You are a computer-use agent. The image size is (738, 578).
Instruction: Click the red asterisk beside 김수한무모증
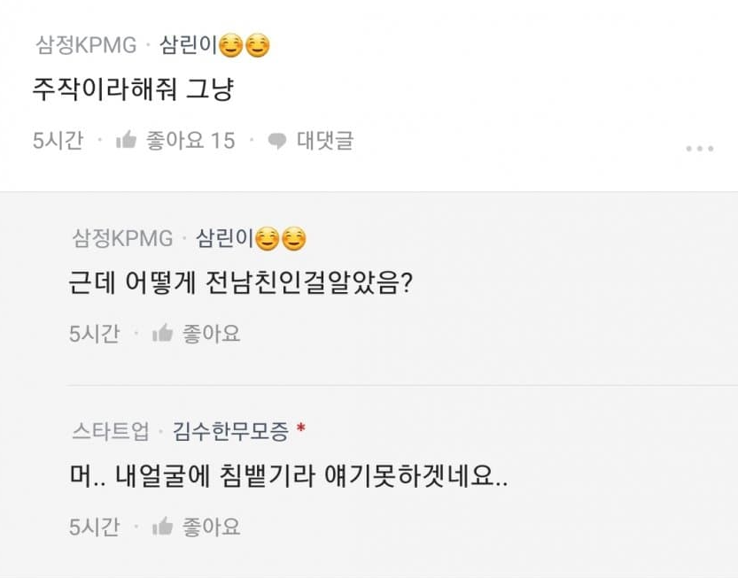tap(301, 430)
